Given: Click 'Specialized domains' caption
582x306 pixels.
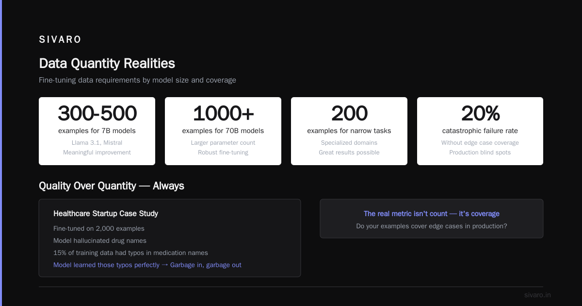Looking at the screenshot, I should point(349,143).
